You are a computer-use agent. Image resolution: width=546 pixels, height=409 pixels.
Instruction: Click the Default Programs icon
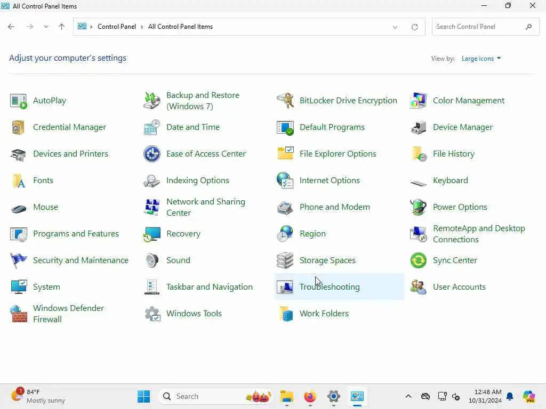(x=285, y=127)
